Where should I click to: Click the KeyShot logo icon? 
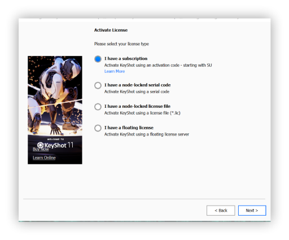pos(40,145)
